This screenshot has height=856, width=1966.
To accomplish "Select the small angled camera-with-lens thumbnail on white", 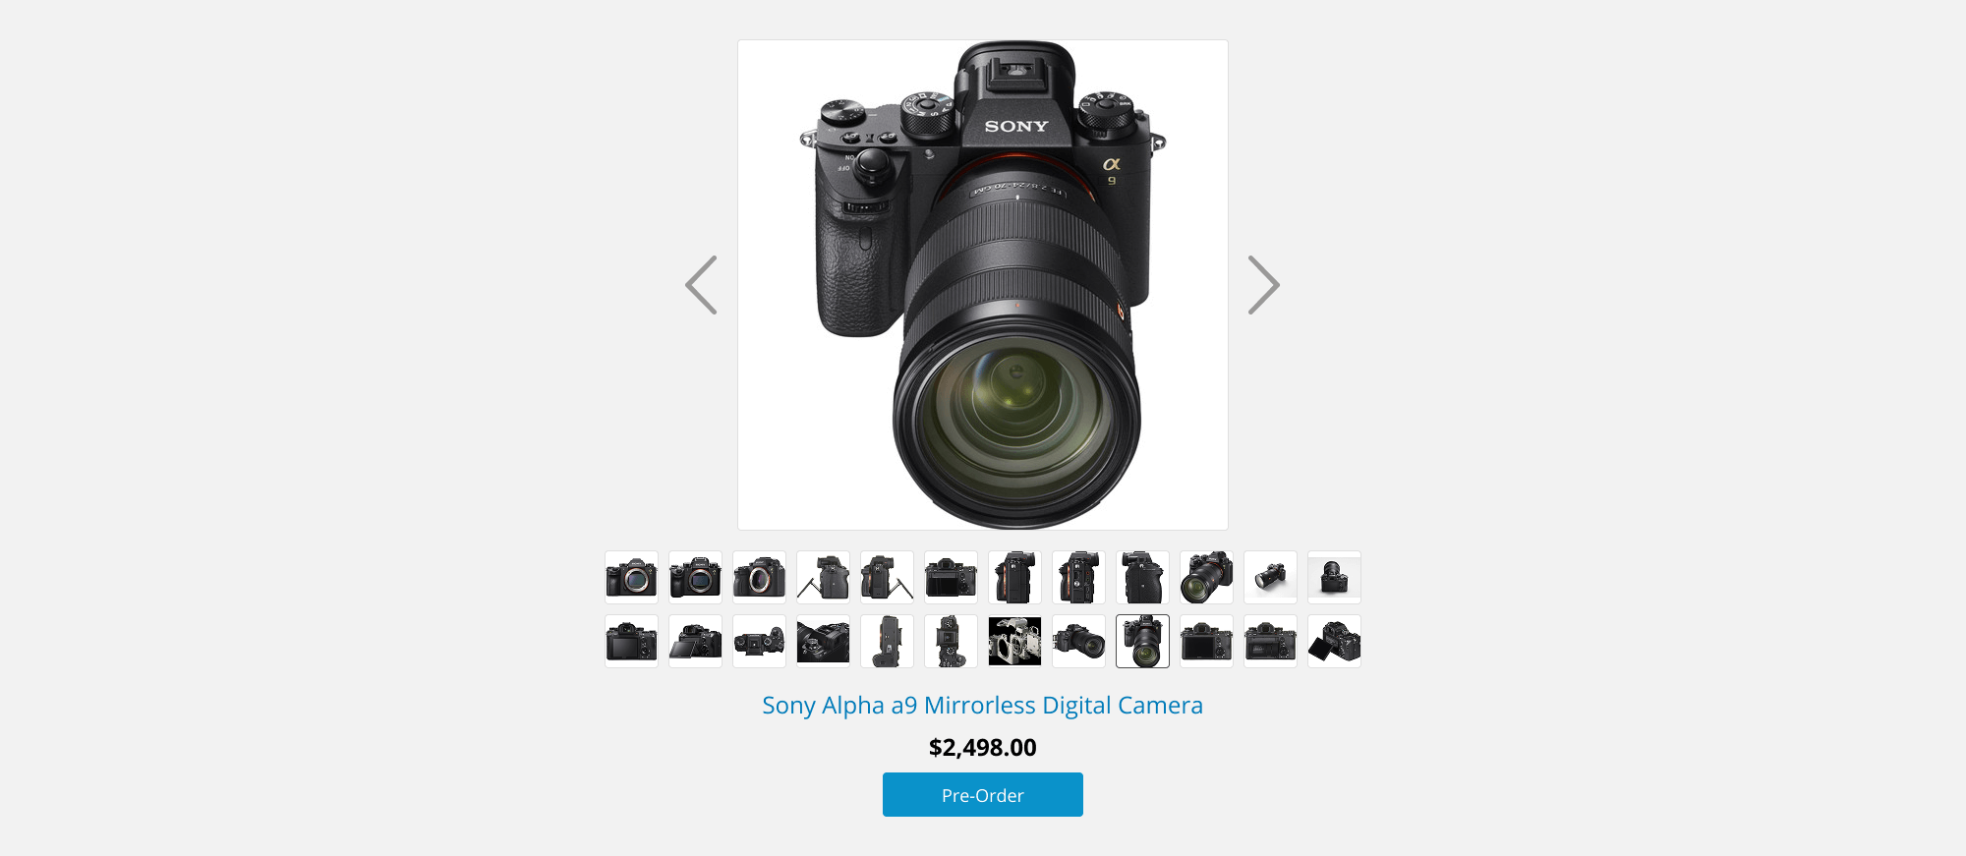I will click(x=1270, y=577).
